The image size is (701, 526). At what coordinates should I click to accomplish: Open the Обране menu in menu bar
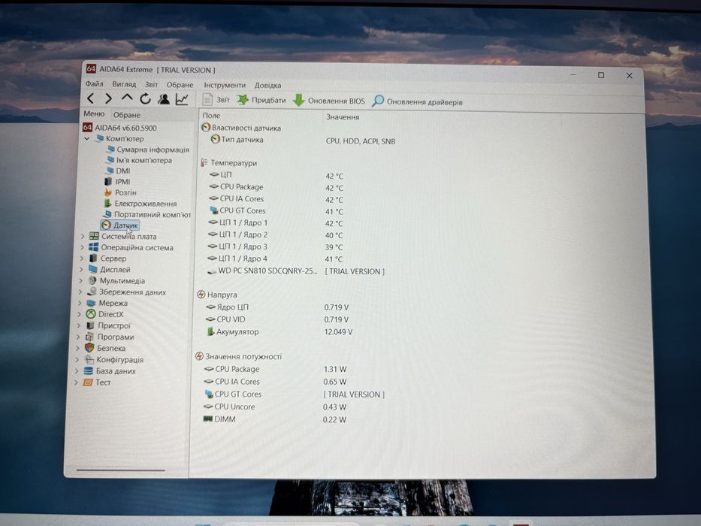(180, 84)
